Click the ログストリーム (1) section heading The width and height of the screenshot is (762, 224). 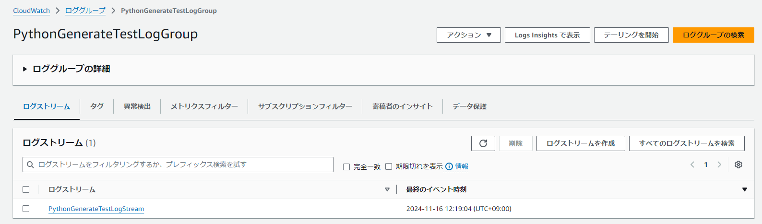tap(59, 143)
